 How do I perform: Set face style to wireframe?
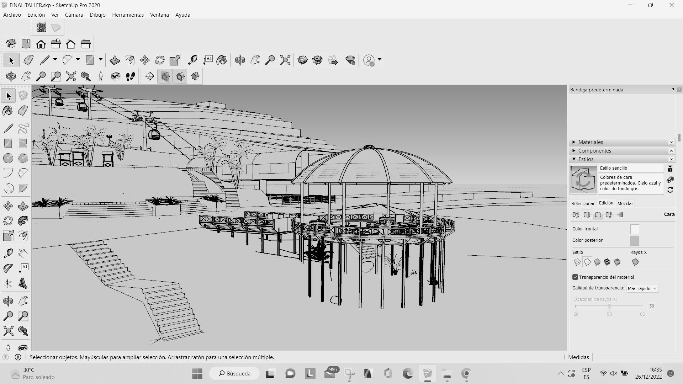point(577,262)
